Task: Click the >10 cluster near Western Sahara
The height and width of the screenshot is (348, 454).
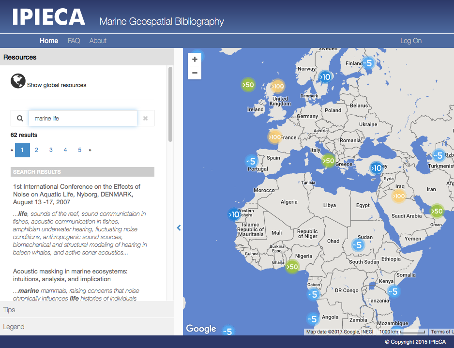Action: 234,214
